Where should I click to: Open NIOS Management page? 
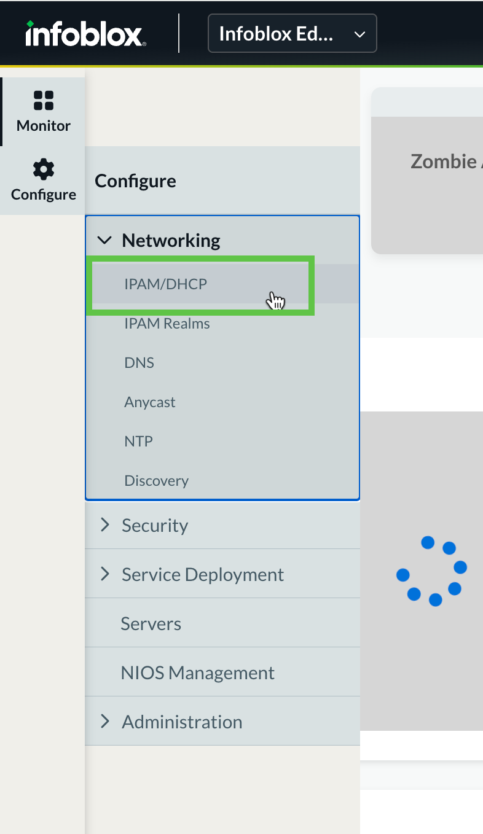click(x=198, y=672)
